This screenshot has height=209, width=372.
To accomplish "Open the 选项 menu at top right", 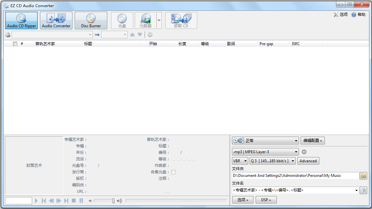I will coord(341,15).
